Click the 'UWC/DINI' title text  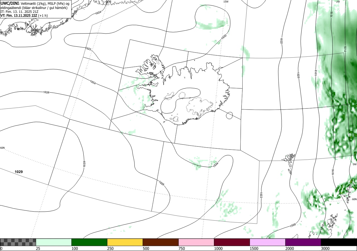pyautogui.click(x=10, y=3)
